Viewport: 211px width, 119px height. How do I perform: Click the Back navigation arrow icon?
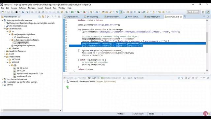pos(164,12)
